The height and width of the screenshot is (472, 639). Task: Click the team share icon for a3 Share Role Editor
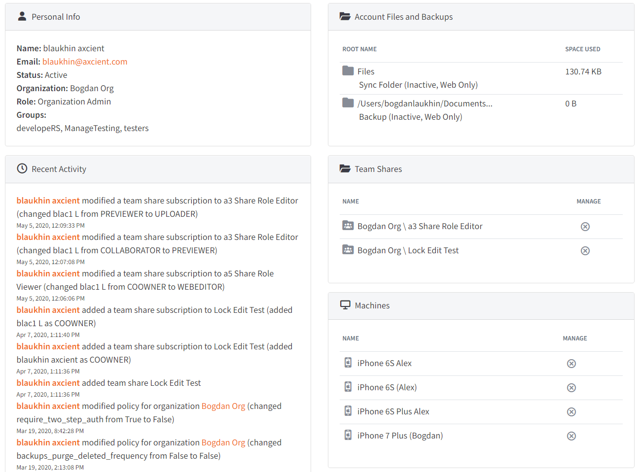[x=347, y=226]
